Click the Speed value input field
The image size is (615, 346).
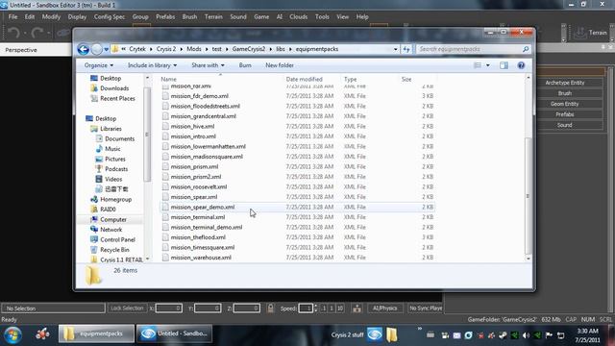coord(306,309)
